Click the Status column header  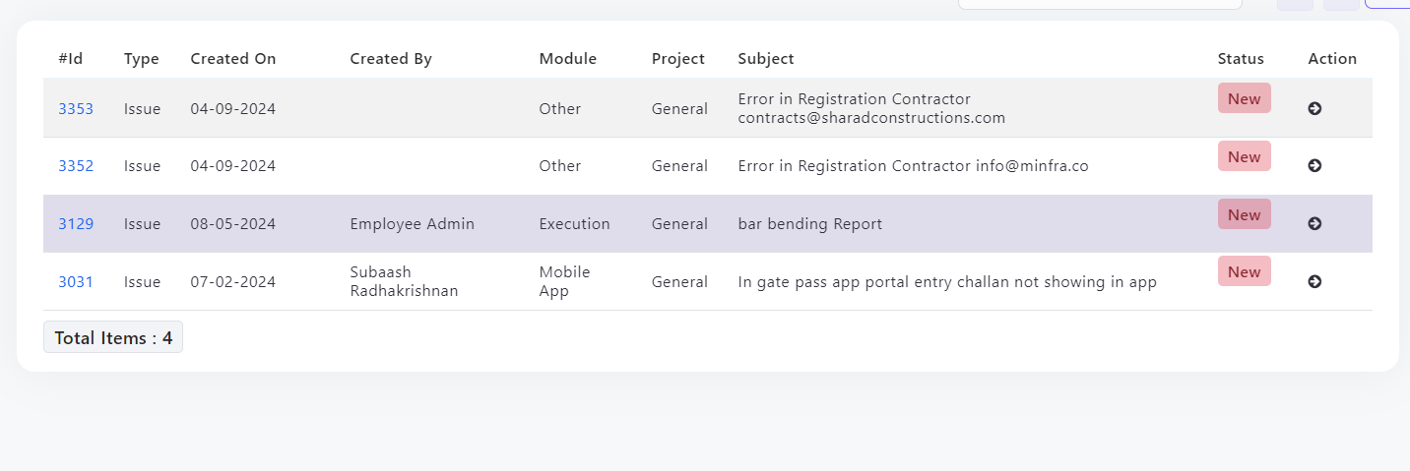(x=1241, y=58)
